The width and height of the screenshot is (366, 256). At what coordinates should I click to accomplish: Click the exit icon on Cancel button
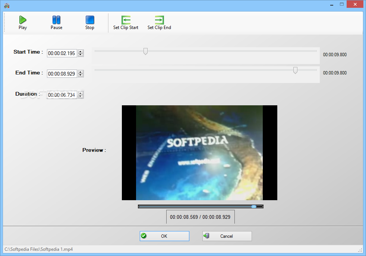click(x=206, y=236)
